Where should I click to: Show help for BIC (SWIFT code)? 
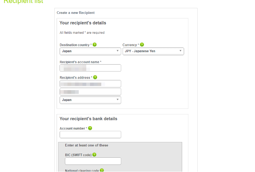[94, 154]
